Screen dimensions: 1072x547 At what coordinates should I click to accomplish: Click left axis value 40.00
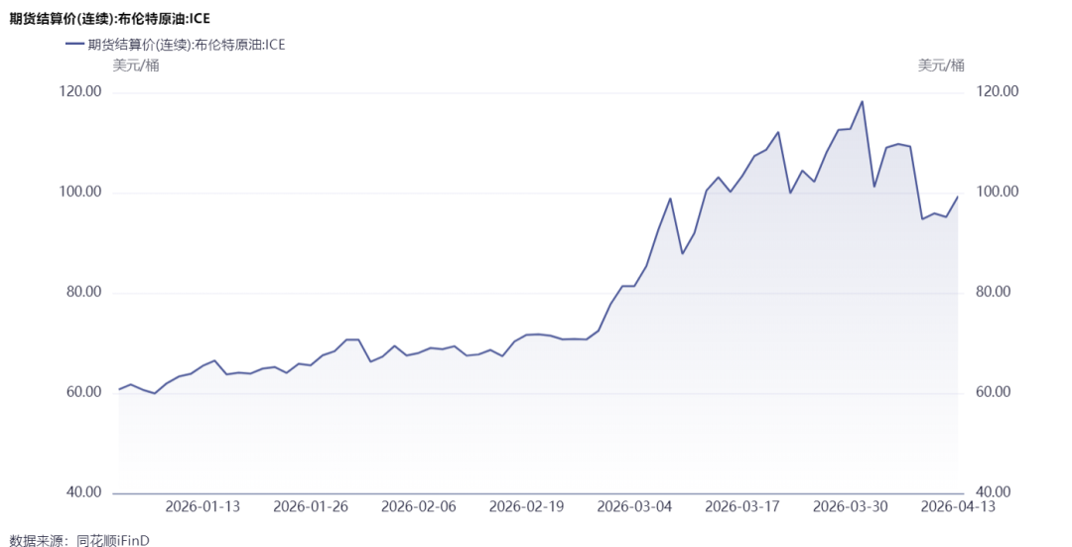[83, 492]
